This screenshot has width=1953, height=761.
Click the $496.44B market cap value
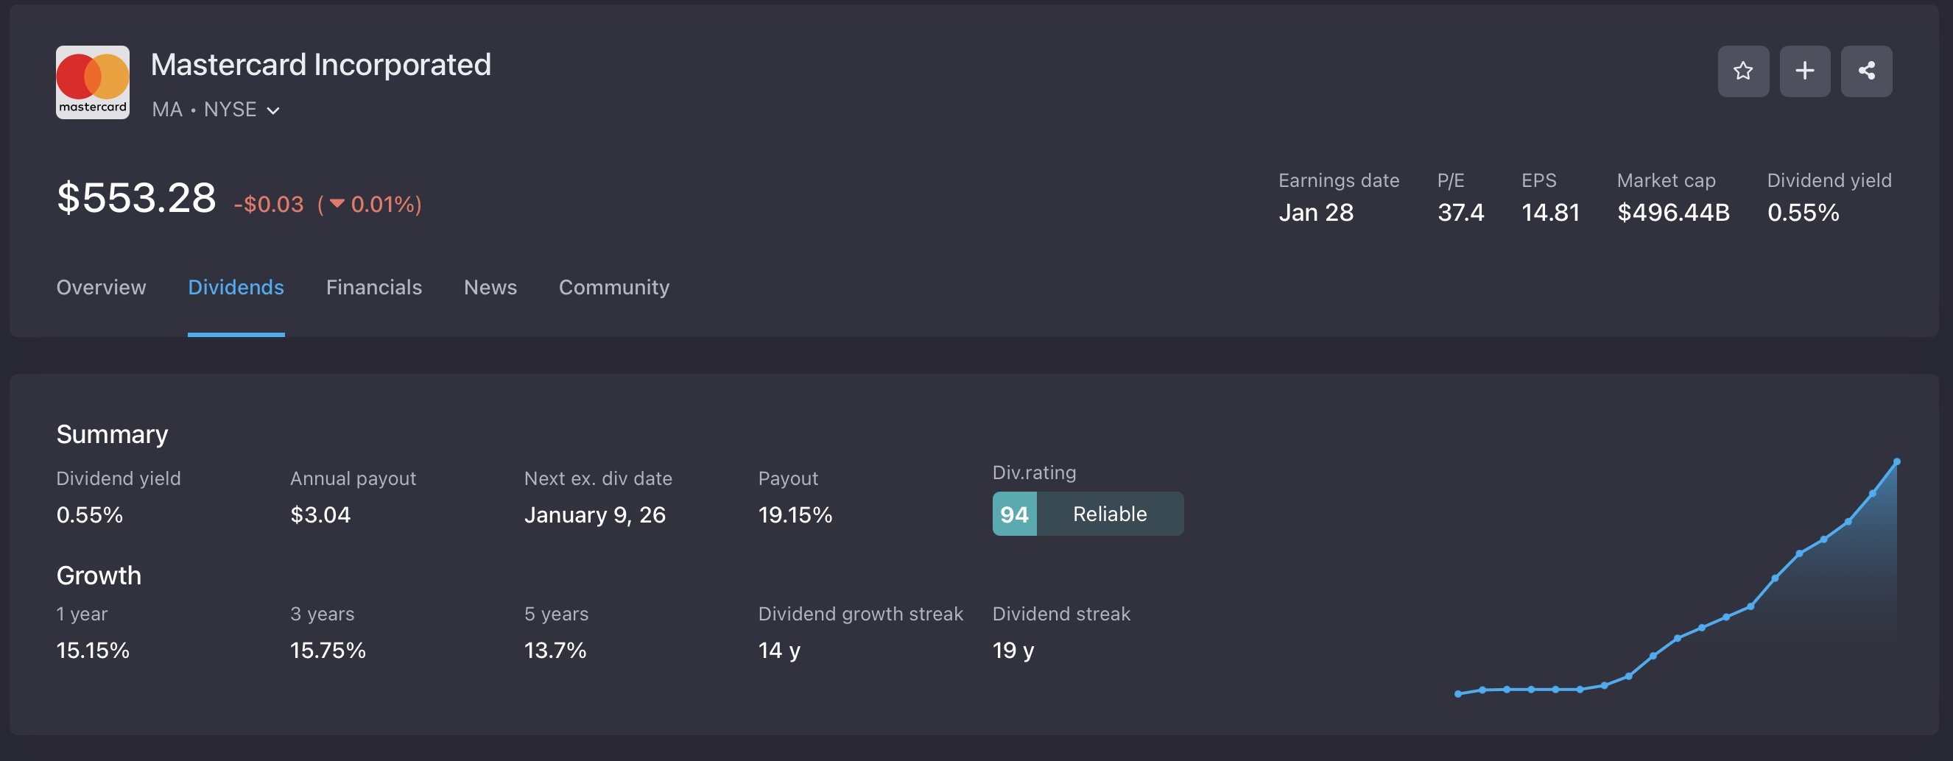pos(1672,212)
